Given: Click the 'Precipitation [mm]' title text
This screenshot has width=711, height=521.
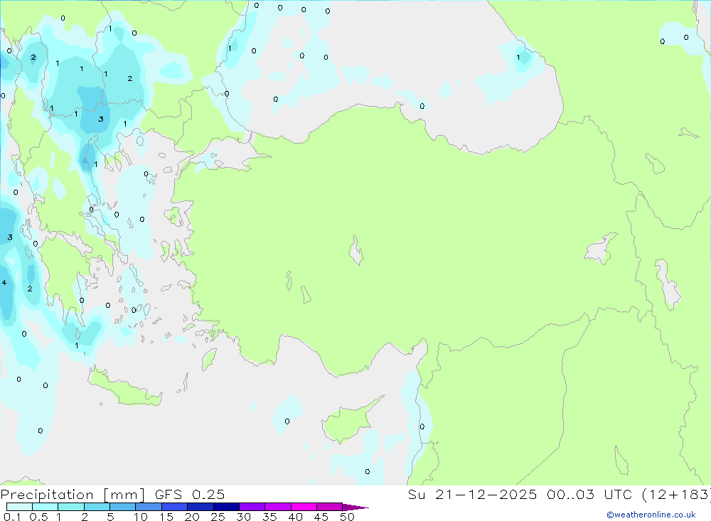Looking at the screenshot, I should 73,495.
